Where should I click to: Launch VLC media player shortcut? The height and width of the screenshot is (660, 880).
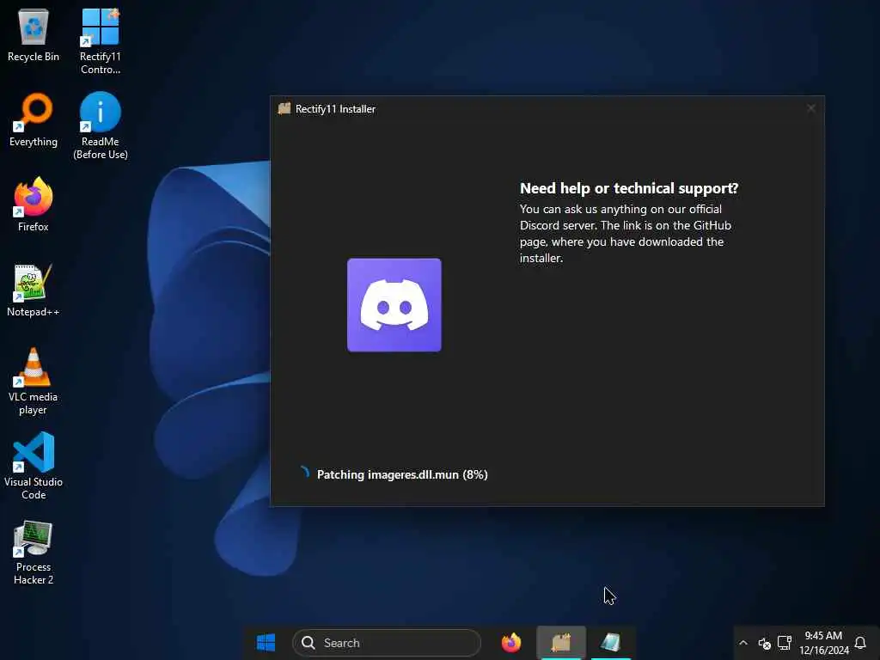[x=34, y=382]
